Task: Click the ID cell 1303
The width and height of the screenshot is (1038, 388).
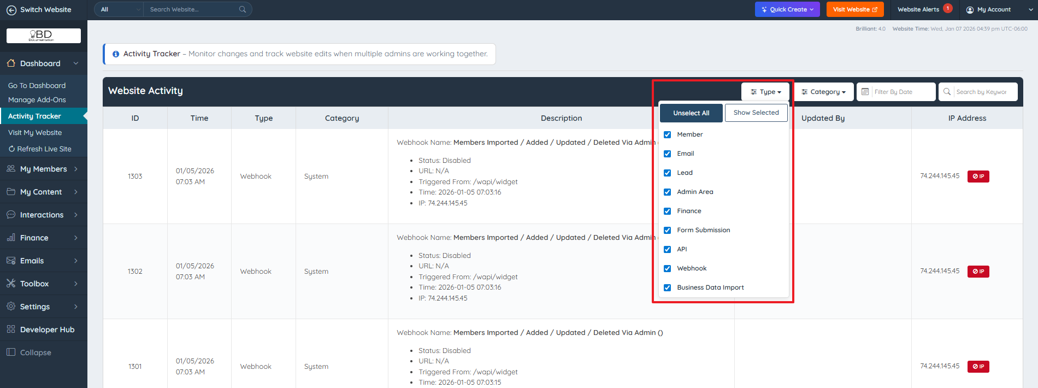Action: (135, 177)
